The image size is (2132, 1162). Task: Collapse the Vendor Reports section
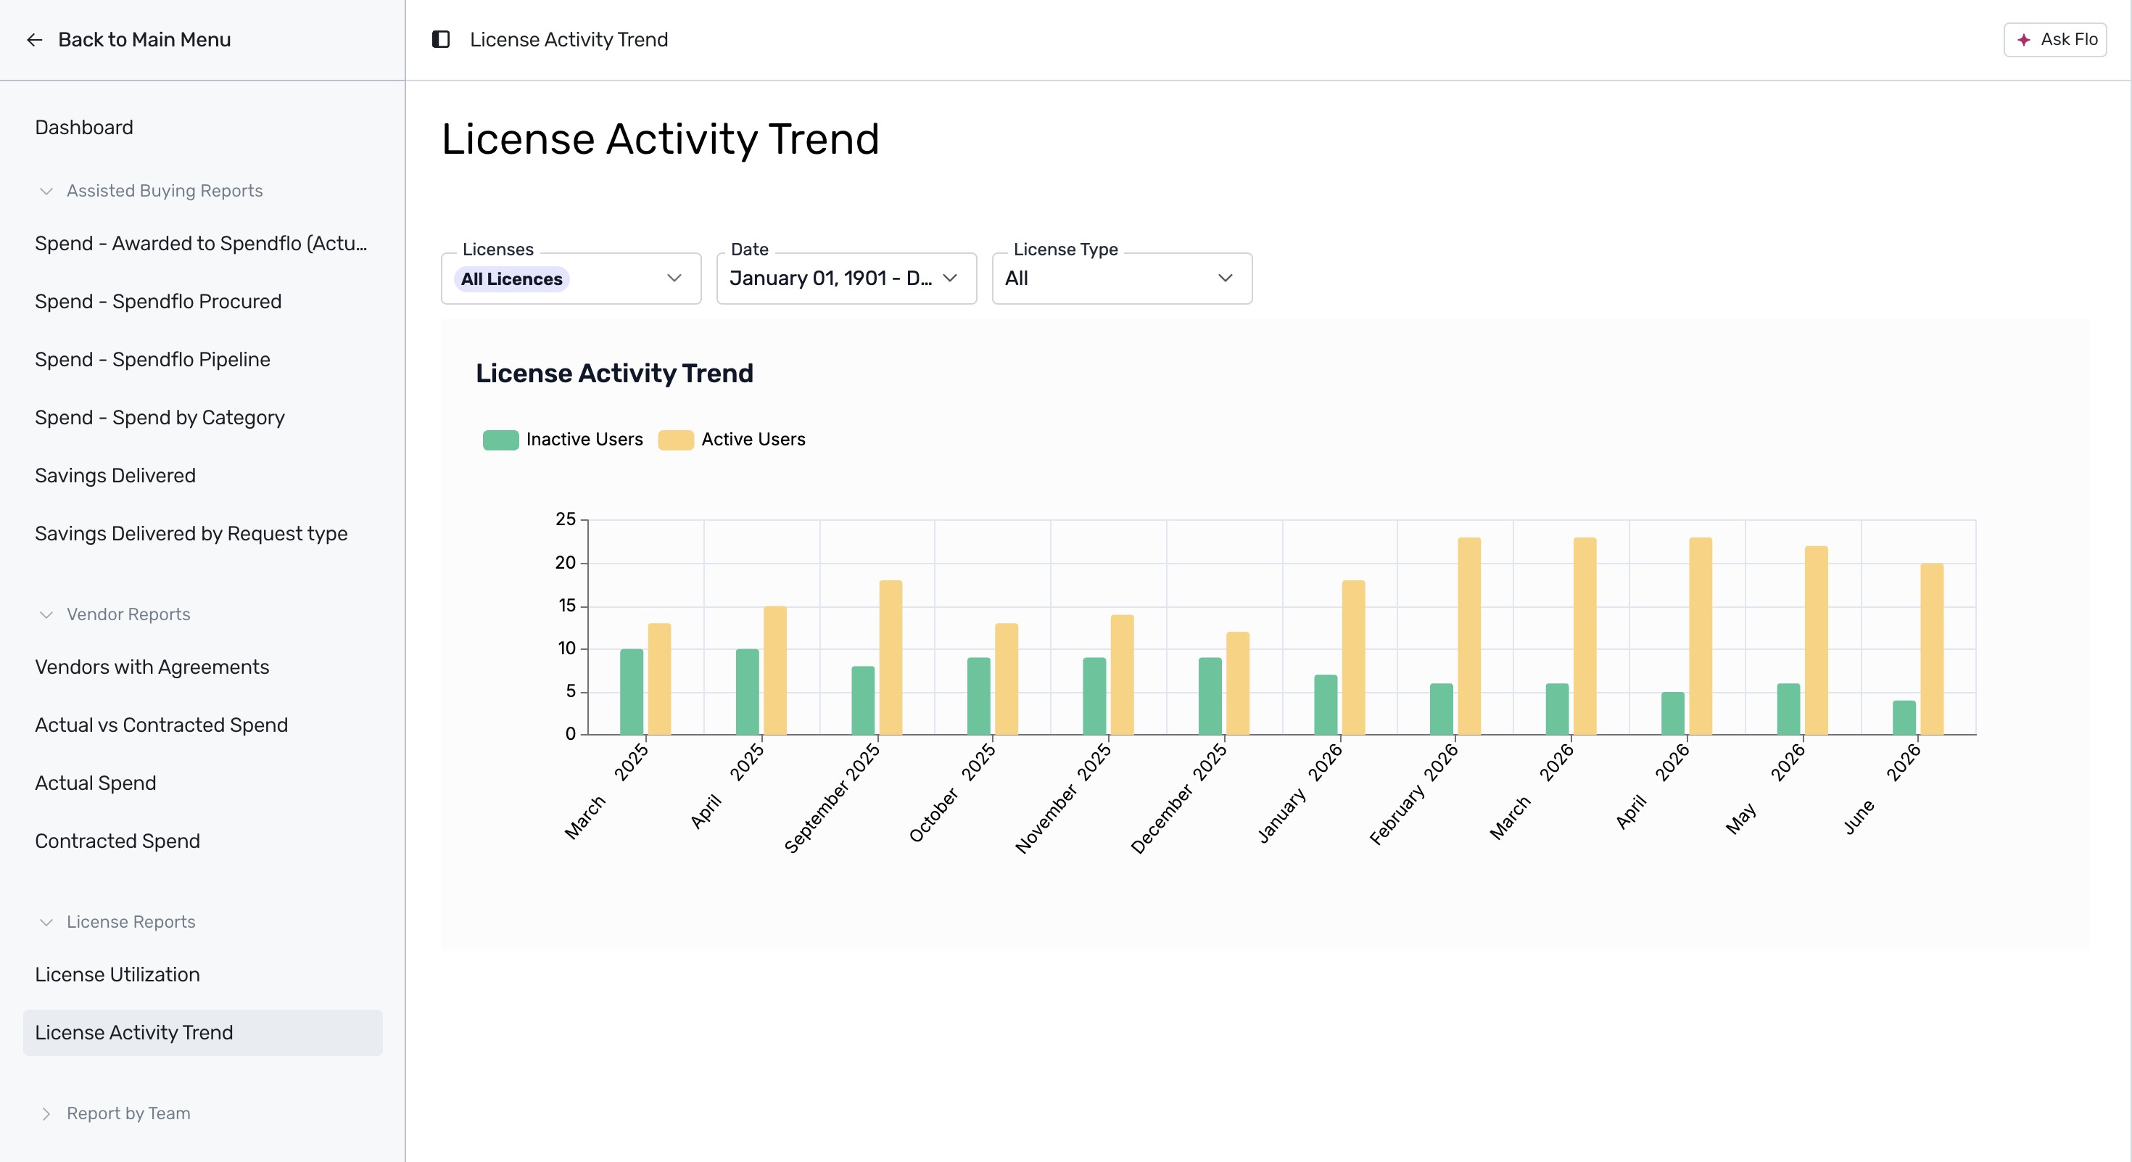tap(46, 615)
